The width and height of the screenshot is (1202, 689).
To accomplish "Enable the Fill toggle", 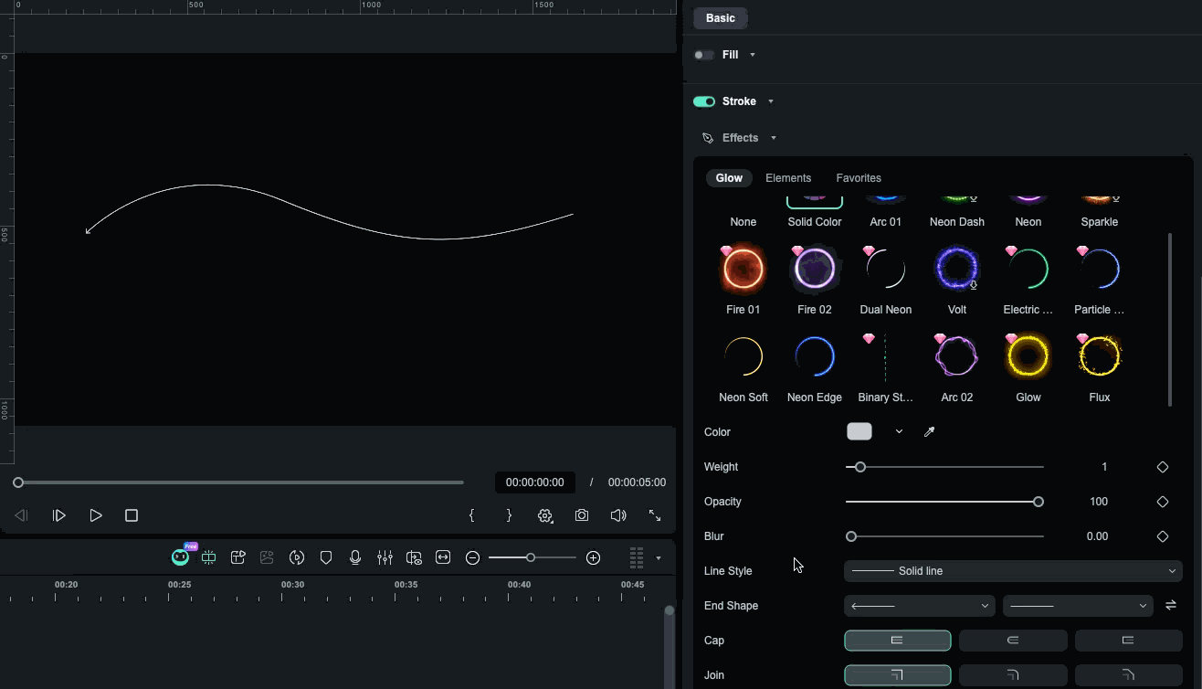I will 703,55.
